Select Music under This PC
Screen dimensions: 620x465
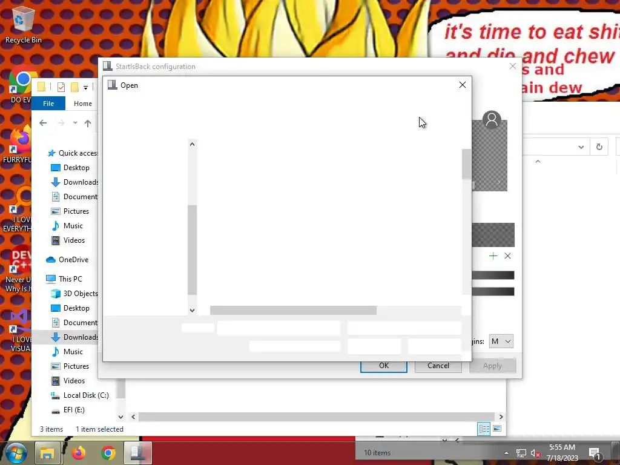pyautogui.click(x=67, y=352)
